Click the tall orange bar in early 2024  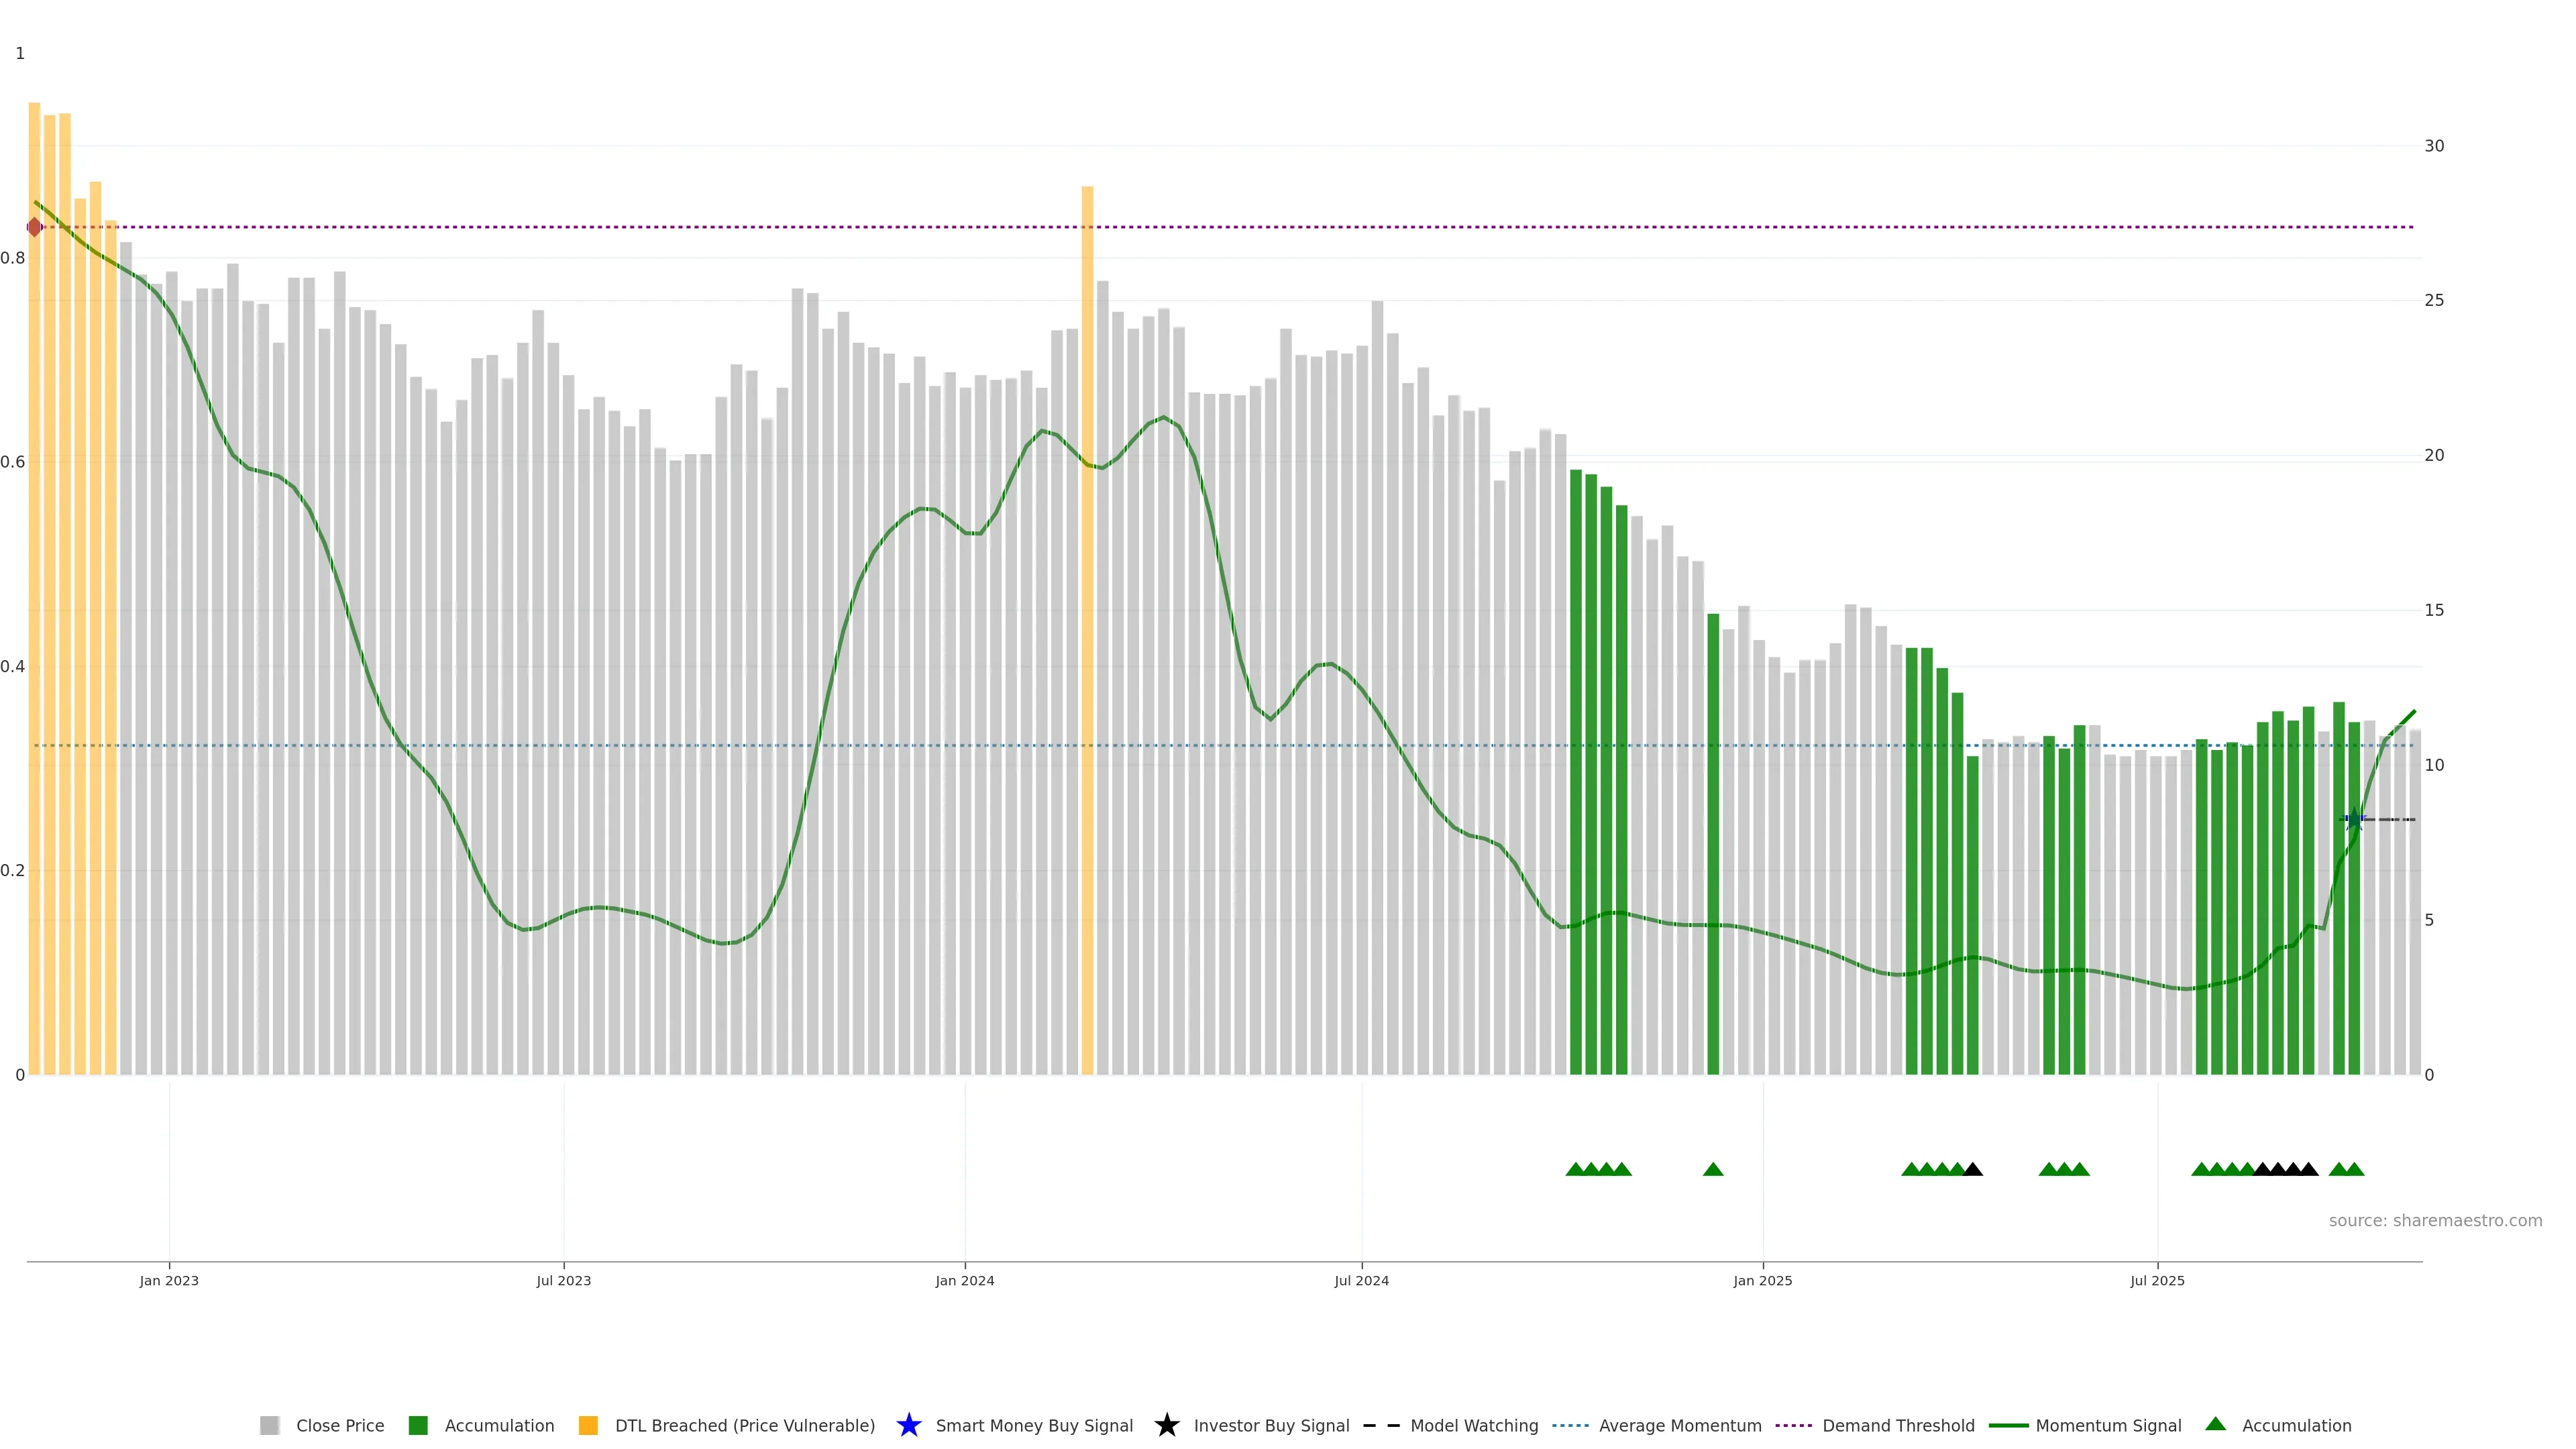pyautogui.click(x=1087, y=630)
